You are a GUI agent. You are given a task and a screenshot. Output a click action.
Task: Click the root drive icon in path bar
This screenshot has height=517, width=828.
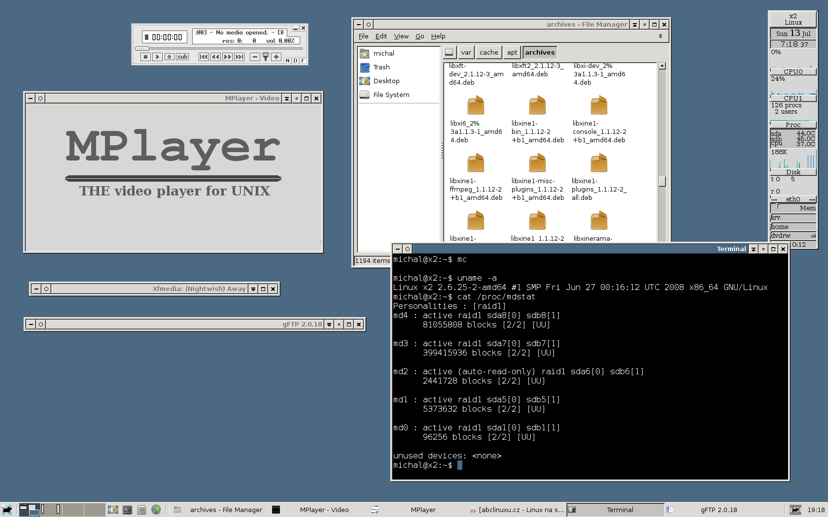(x=449, y=53)
